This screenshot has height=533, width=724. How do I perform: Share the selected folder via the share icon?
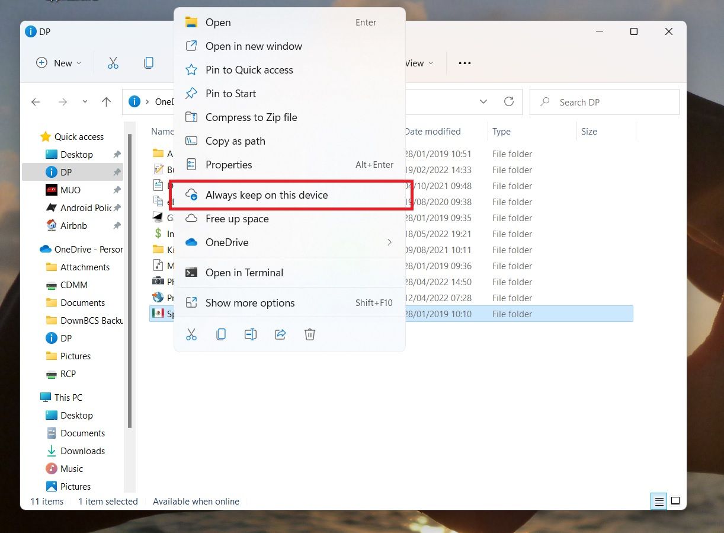pyautogui.click(x=280, y=334)
